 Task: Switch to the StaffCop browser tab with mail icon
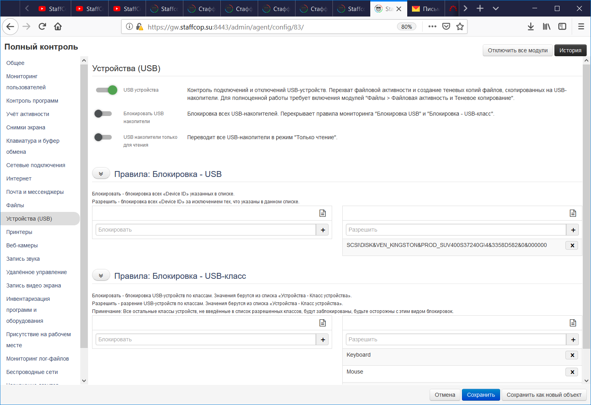(x=426, y=8)
